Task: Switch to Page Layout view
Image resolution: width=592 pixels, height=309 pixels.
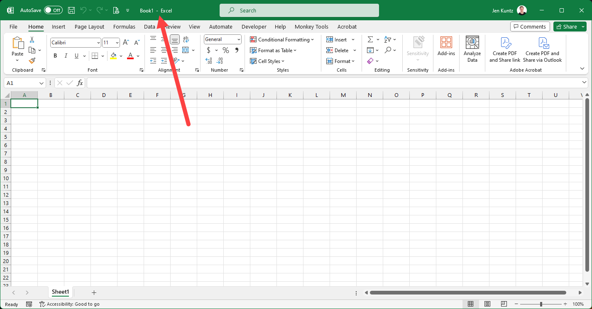Action: point(487,304)
